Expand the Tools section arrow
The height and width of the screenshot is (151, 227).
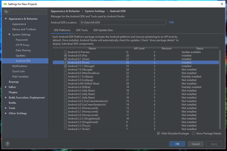pyautogui.click(x=6, y=108)
